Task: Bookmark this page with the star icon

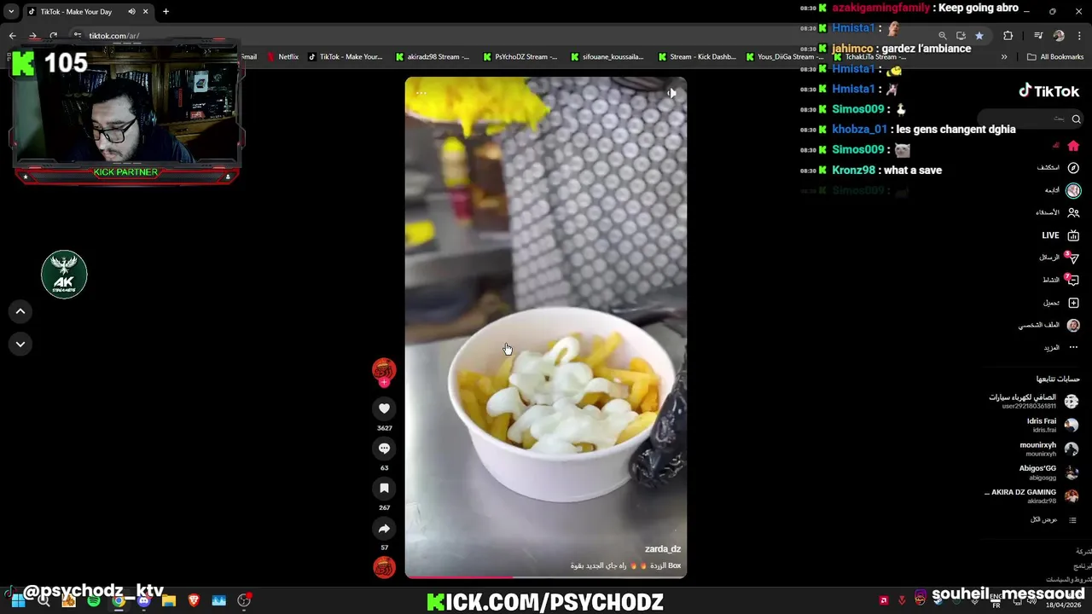Action: click(x=979, y=36)
